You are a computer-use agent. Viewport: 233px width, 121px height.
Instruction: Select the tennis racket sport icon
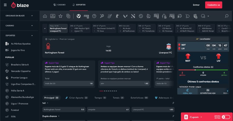point(102,16)
